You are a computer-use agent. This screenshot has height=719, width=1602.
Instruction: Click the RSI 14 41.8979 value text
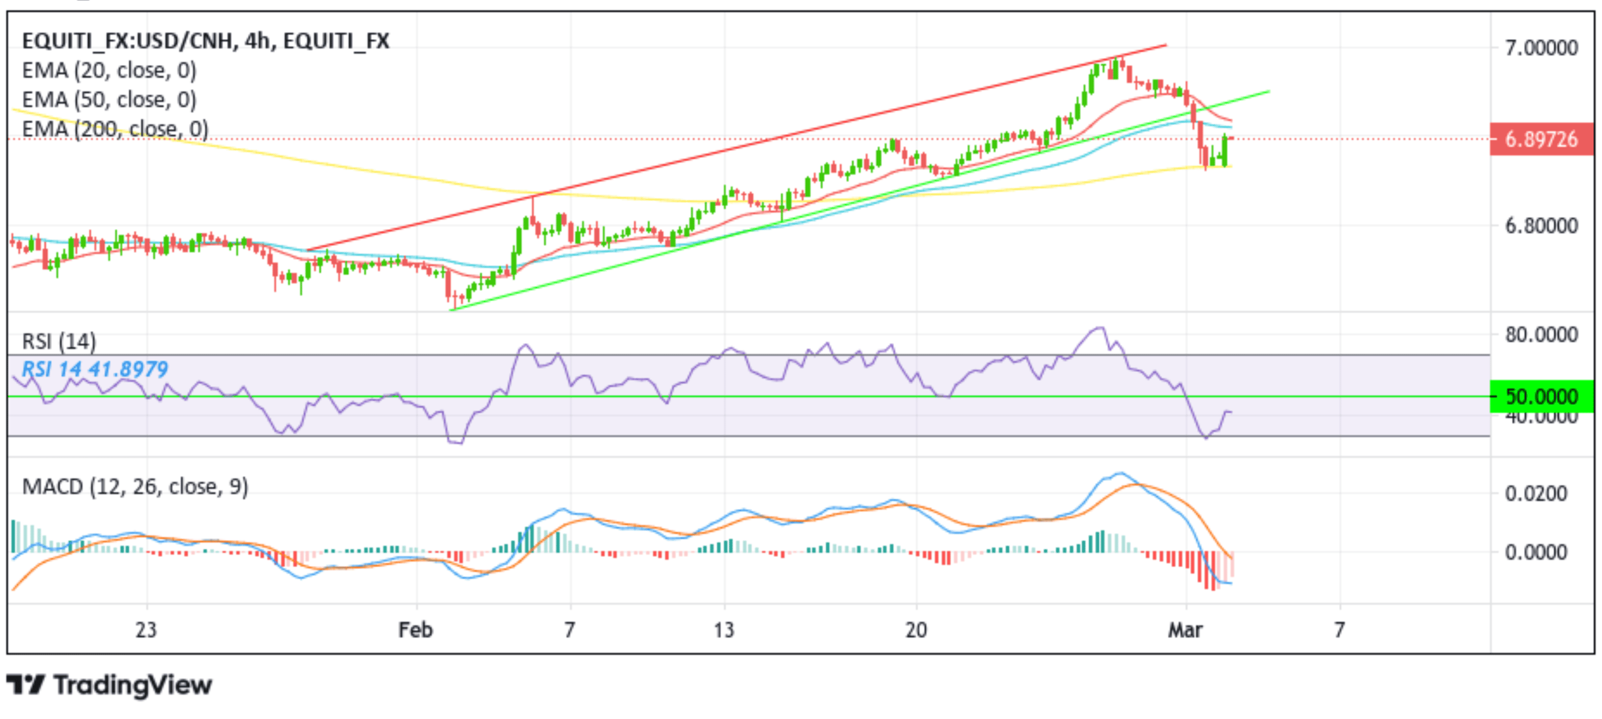click(95, 369)
